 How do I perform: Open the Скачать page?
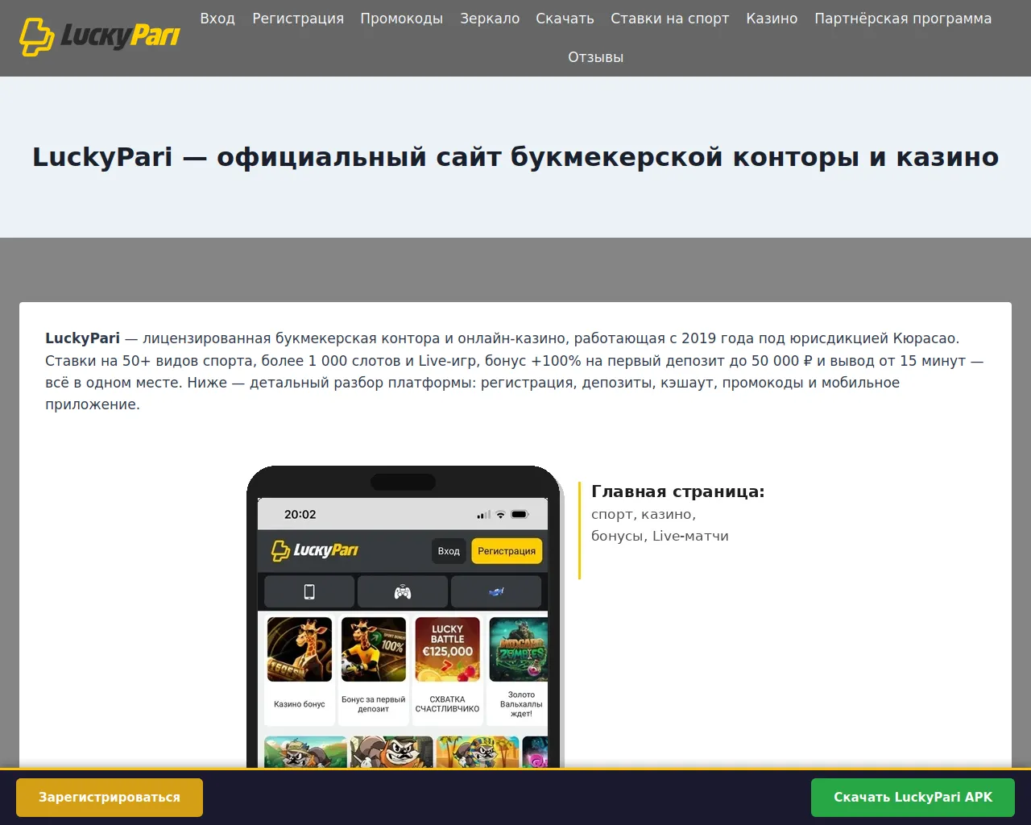565,19
